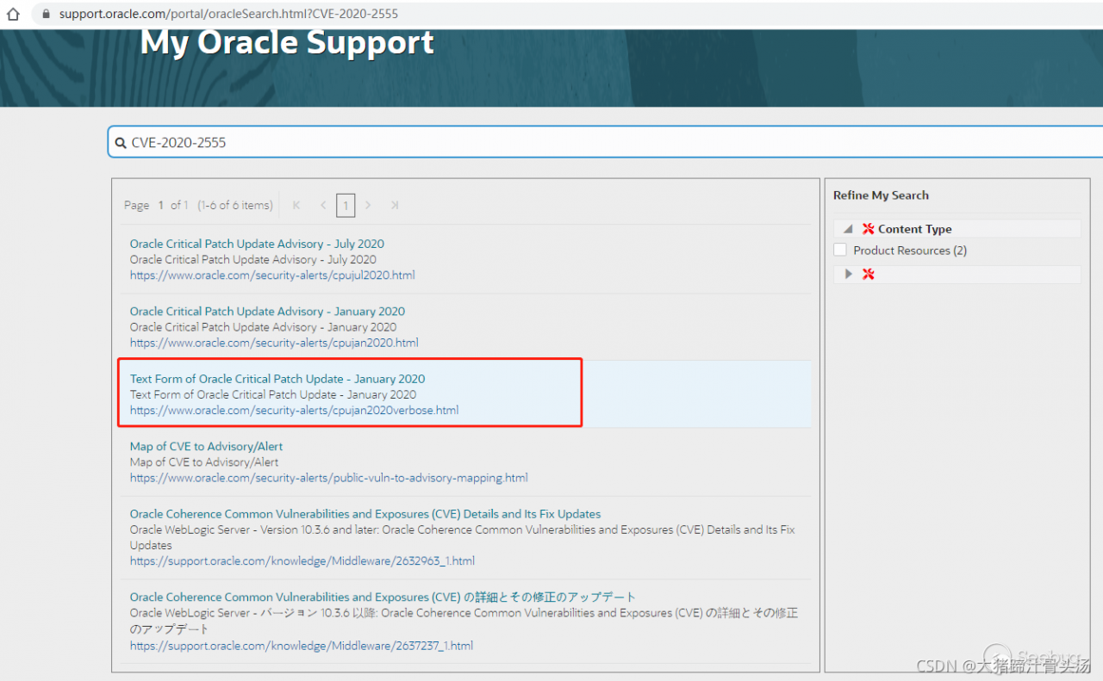Click the Content Type label

(915, 229)
